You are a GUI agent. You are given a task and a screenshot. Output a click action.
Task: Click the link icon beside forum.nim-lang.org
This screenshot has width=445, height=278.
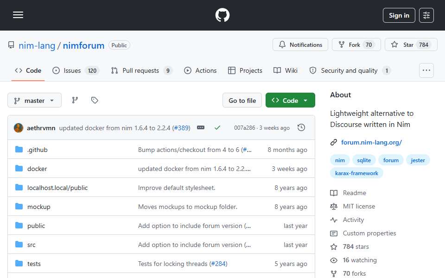(334, 142)
